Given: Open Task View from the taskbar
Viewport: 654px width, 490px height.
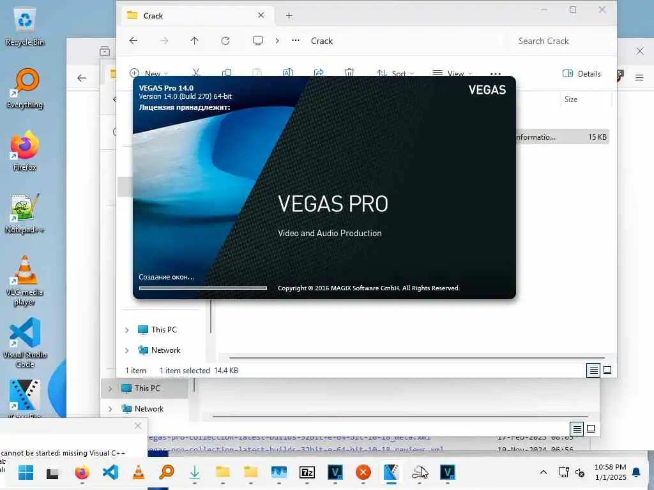Looking at the screenshot, I should click(x=52, y=473).
